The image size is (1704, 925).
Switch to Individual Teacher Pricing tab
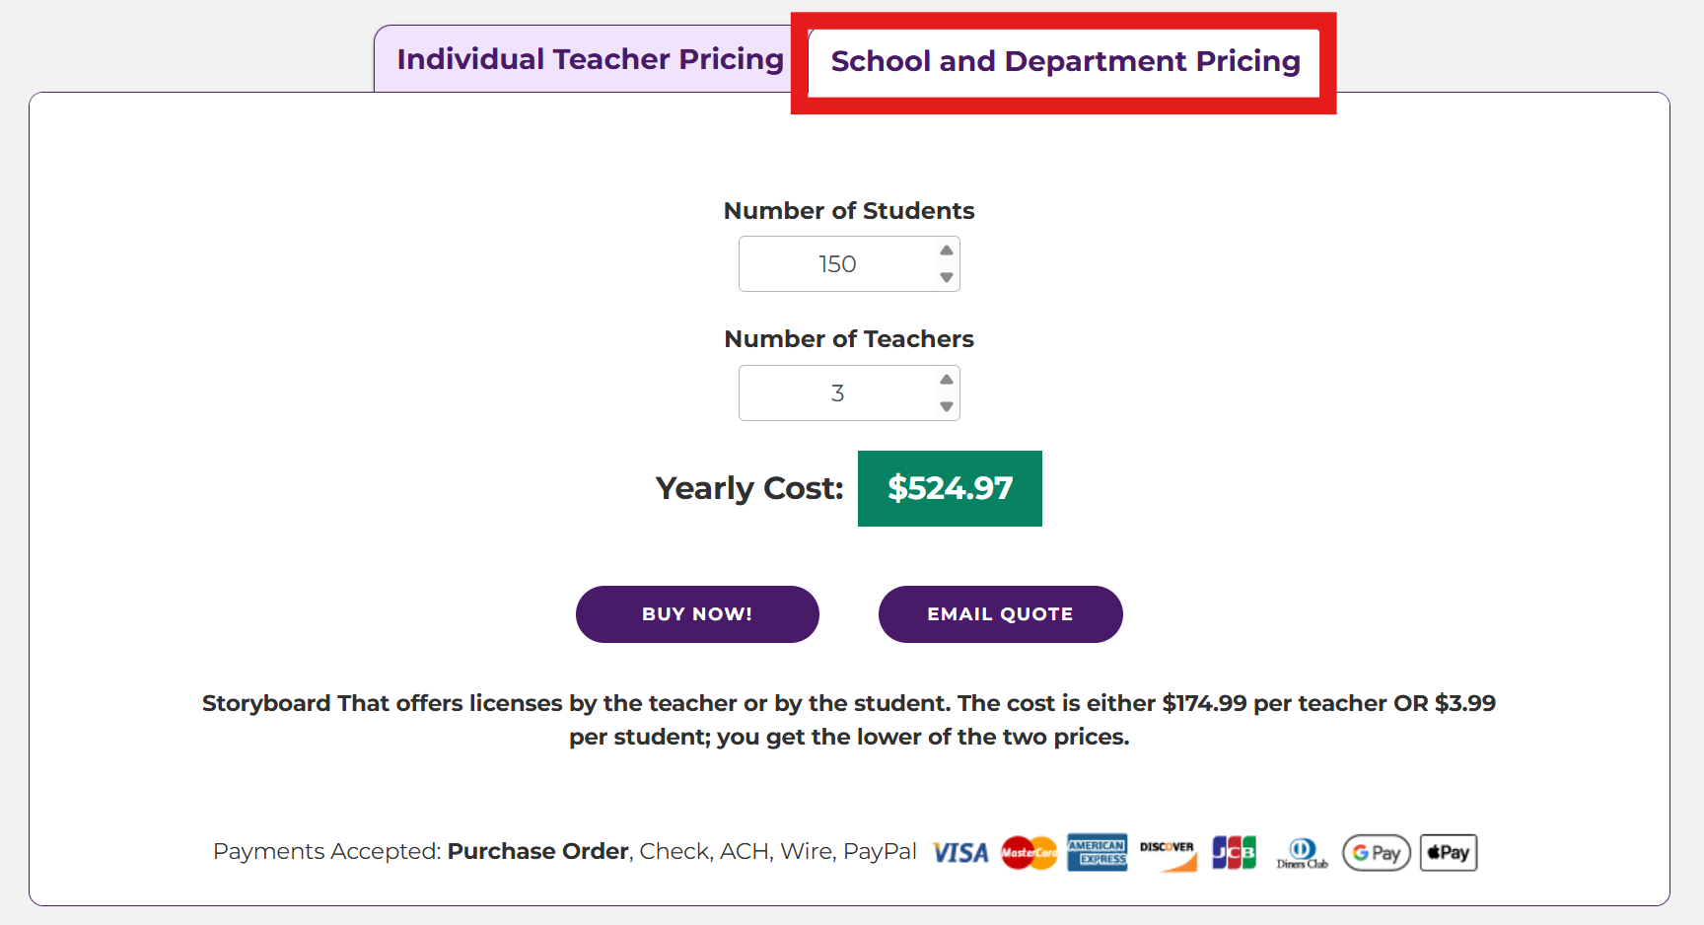tap(590, 59)
